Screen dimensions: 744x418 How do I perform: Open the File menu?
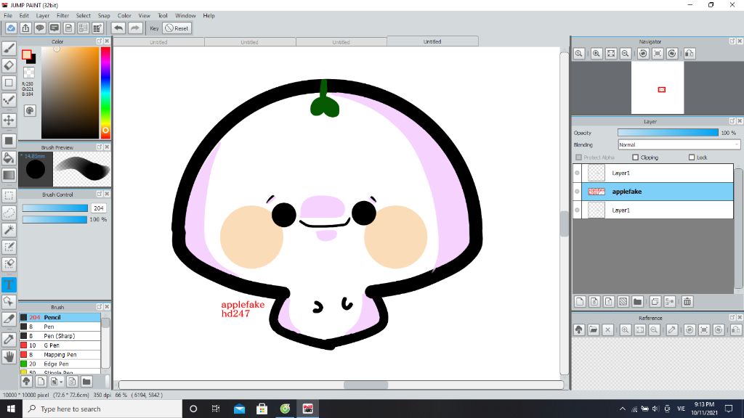pyautogui.click(x=8, y=16)
